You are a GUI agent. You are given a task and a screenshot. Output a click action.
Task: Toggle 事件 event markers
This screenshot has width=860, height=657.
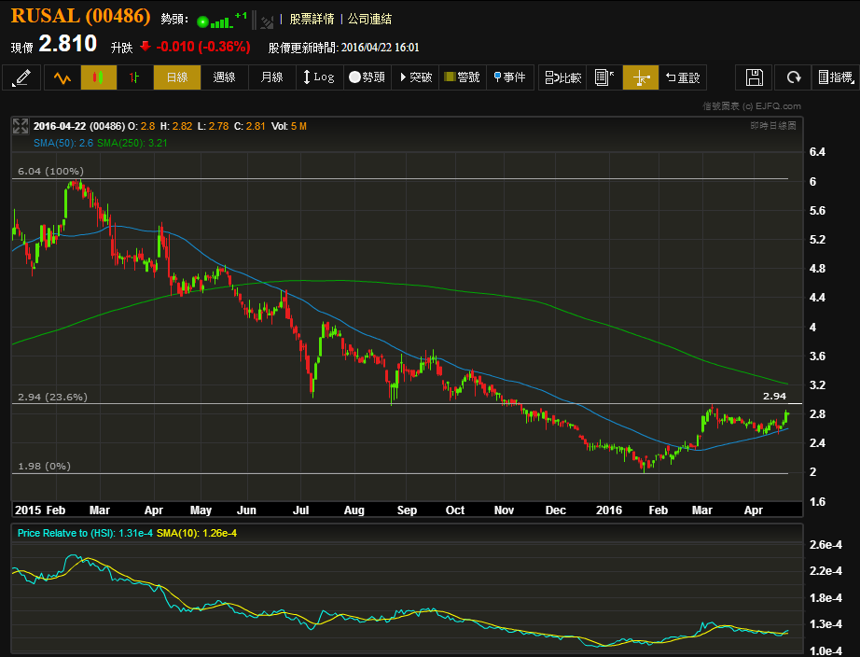coord(509,77)
